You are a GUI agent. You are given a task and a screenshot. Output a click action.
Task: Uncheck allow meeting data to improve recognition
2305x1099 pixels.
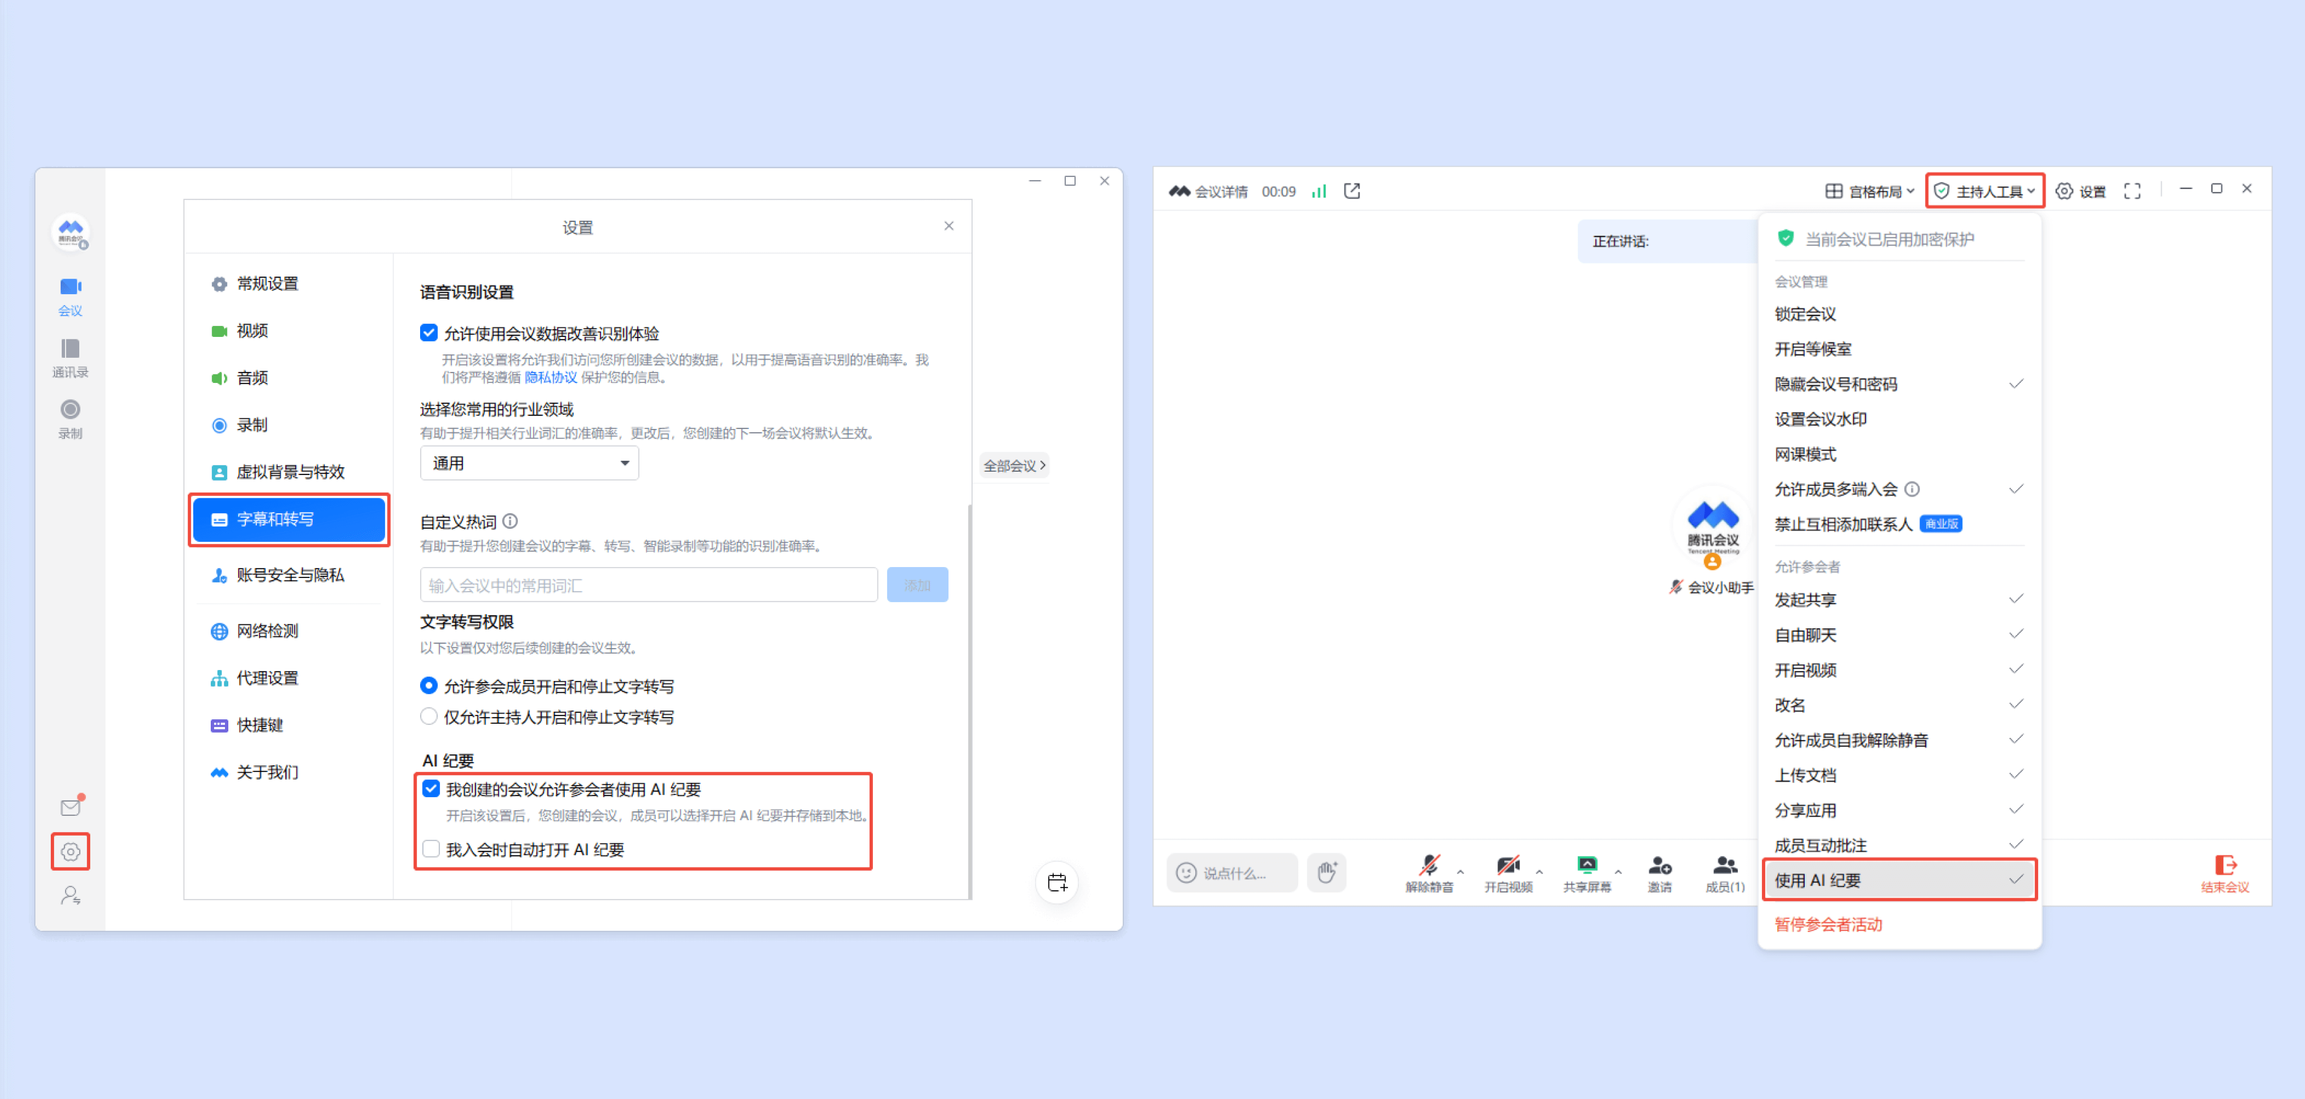[430, 333]
